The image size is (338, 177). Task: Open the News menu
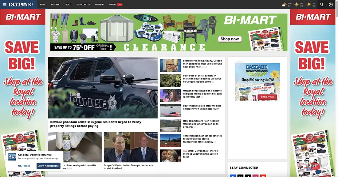(x=43, y=5)
